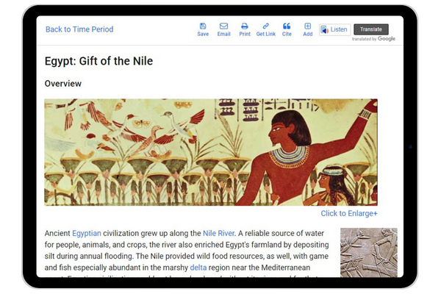Click the Get Link chain icon
Screen dimensions: 441x294
265,26
